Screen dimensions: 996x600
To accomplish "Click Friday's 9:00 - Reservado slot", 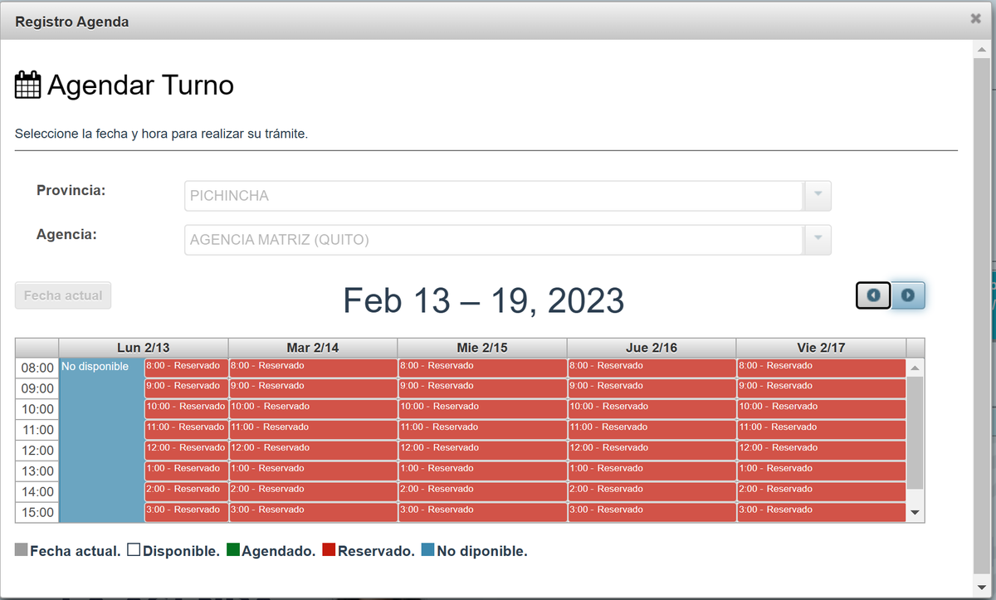I will pos(821,388).
